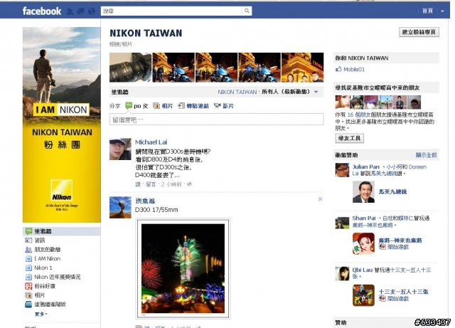Comment on Michael Lai's post
The image size is (455, 328).
(151, 184)
